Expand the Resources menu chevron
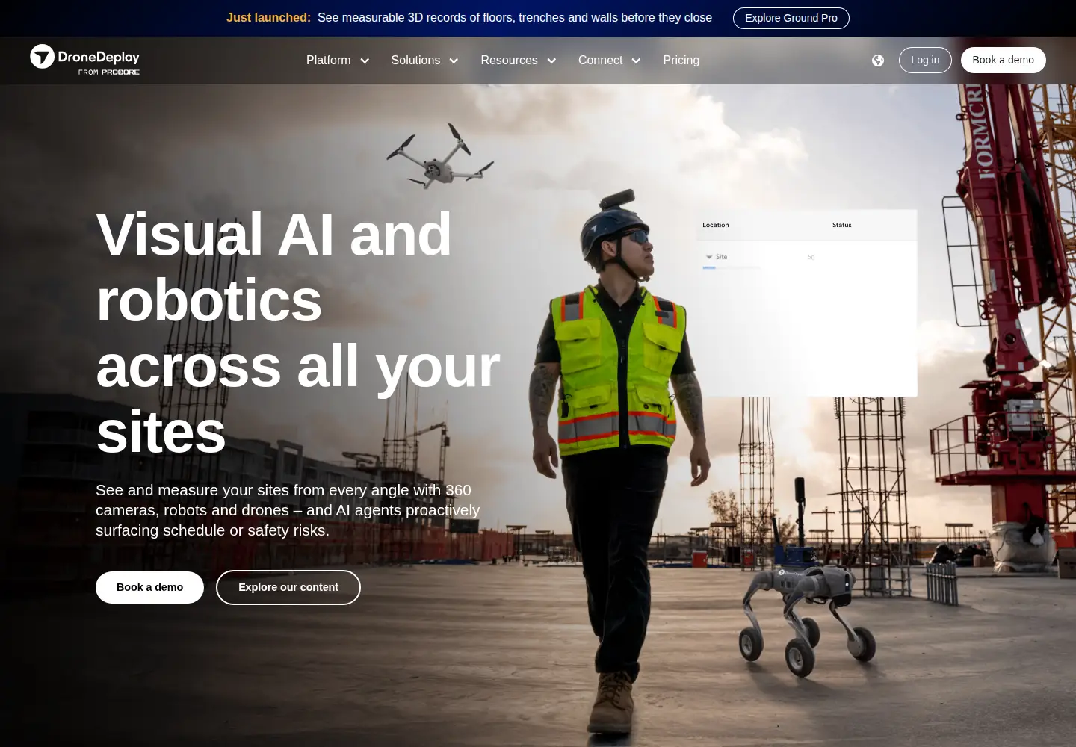Image resolution: width=1076 pixels, height=747 pixels. (551, 61)
